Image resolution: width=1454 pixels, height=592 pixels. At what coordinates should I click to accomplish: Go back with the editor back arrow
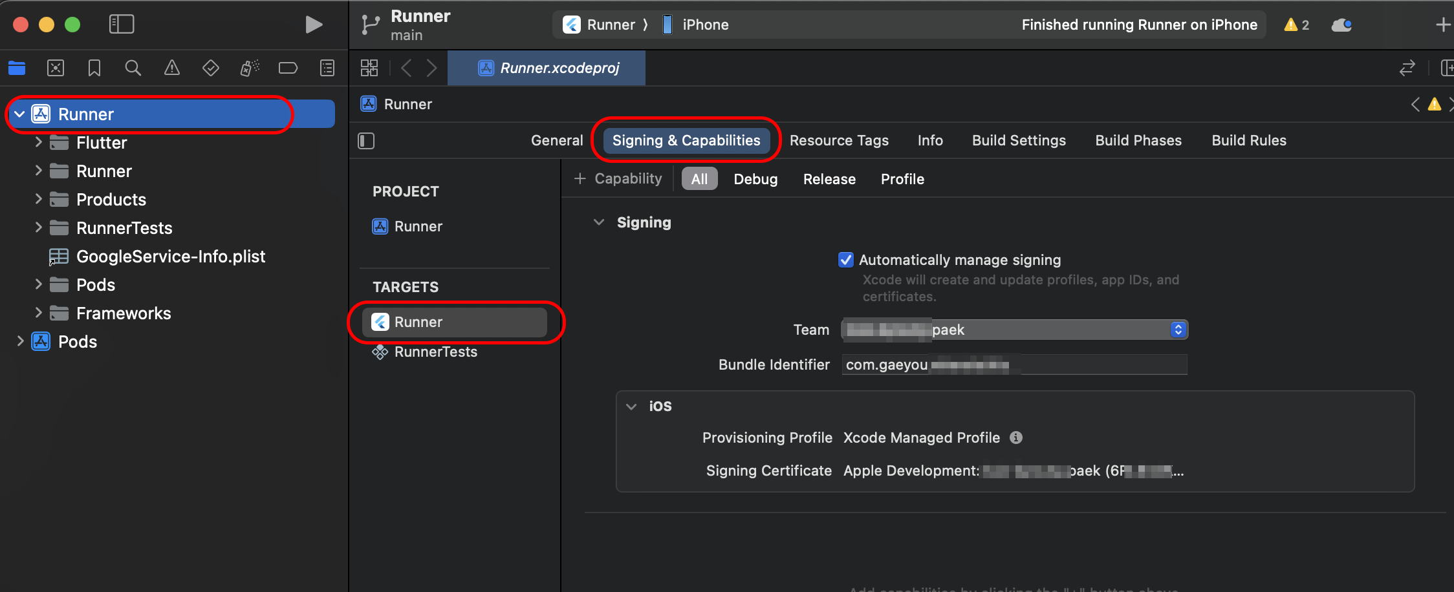coord(406,68)
